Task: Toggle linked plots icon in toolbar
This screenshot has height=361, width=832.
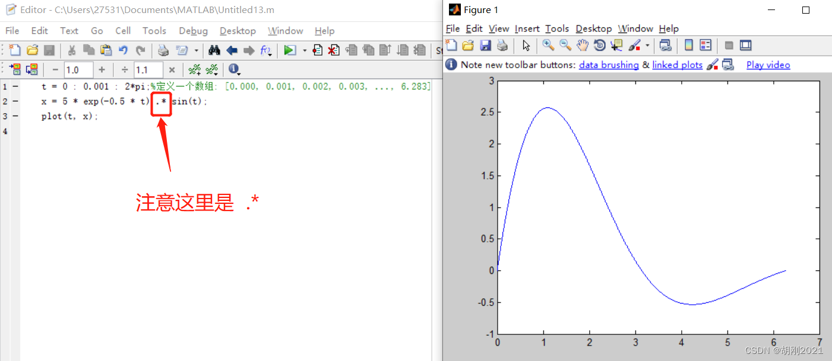Action: click(x=666, y=45)
